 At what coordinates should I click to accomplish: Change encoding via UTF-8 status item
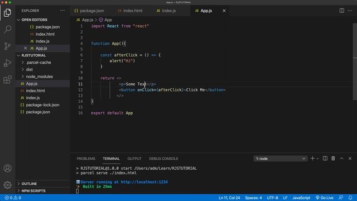point(272,198)
